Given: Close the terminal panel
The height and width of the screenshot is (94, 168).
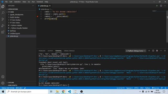Looking at the screenshot, I should pyautogui.click(x=165, y=51).
